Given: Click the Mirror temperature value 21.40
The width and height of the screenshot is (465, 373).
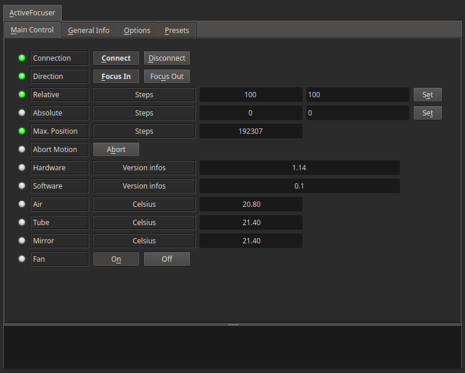Looking at the screenshot, I should click(x=251, y=240).
